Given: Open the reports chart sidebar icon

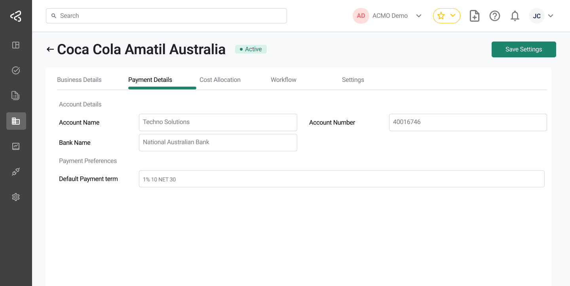Looking at the screenshot, I should pos(16,146).
